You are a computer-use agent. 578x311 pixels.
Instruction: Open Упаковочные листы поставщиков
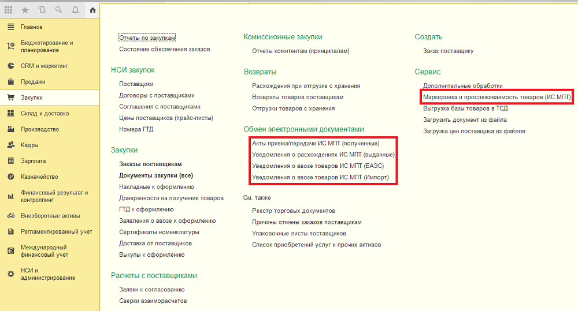pyautogui.click(x=299, y=234)
